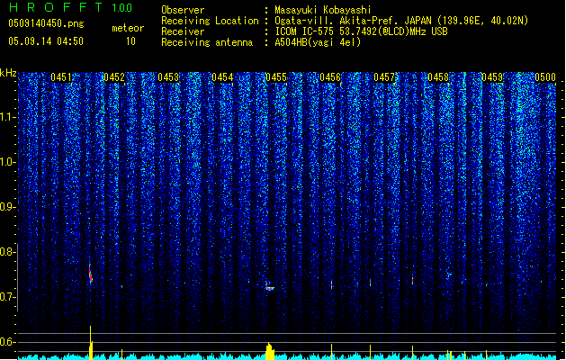Click the tallest yellow intensity bar after 0451
Image resolution: width=566 pixels, height=360 pixels.
(x=91, y=343)
